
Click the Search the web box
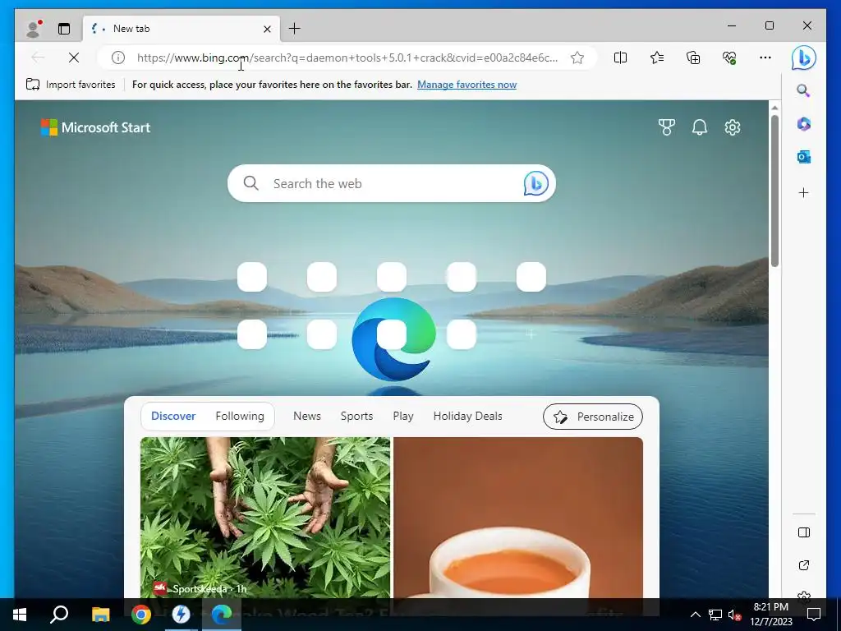coord(392,183)
